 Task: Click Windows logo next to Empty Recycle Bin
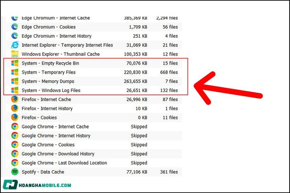[15, 63]
